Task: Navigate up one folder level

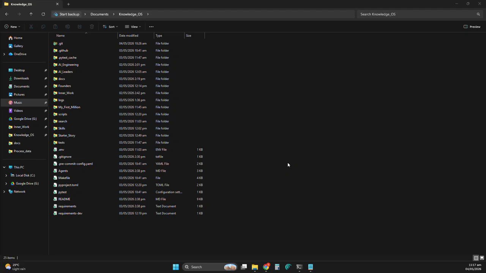Action: click(31, 14)
